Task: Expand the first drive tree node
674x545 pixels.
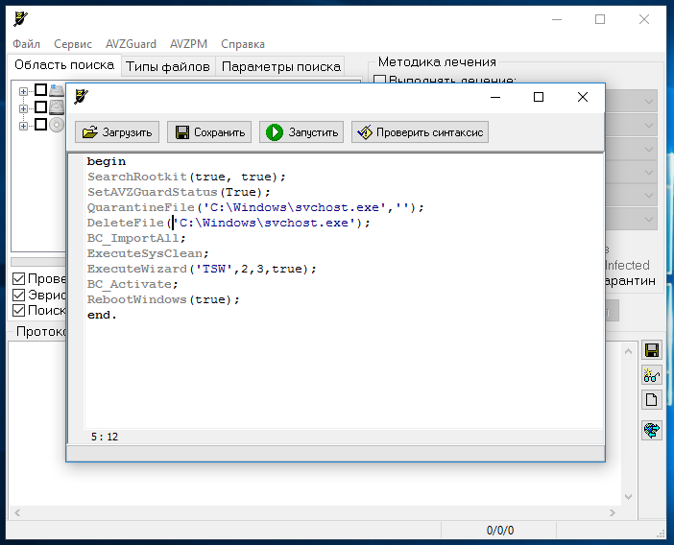Action: pyautogui.click(x=23, y=91)
